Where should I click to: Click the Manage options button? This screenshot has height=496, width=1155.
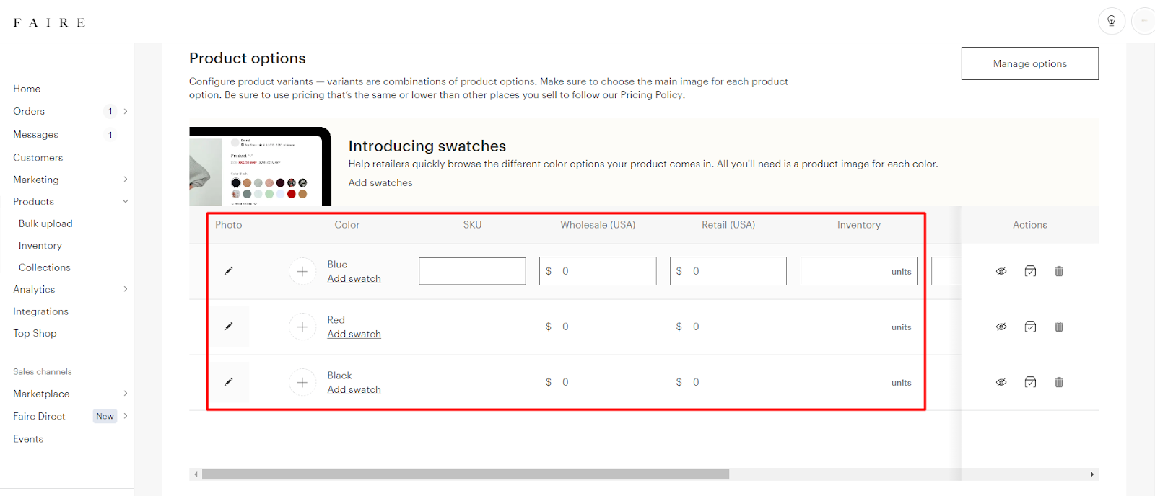coord(1029,63)
